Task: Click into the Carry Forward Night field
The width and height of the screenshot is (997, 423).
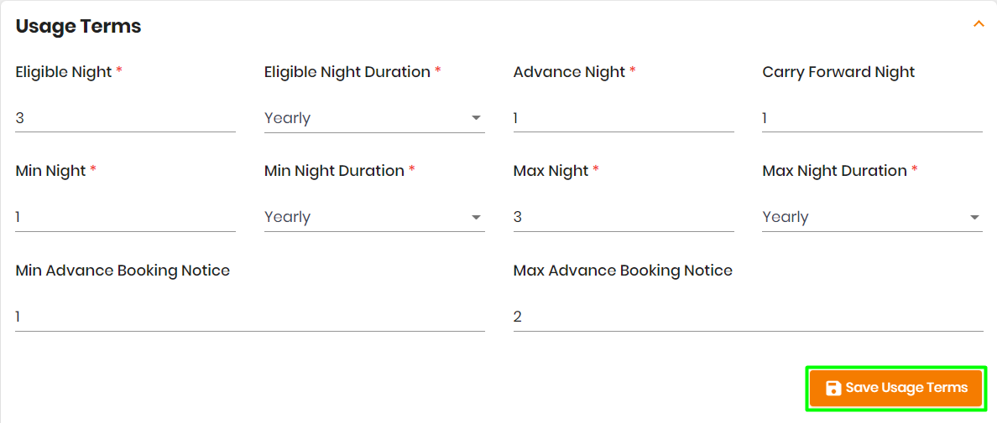Action: 873,119
